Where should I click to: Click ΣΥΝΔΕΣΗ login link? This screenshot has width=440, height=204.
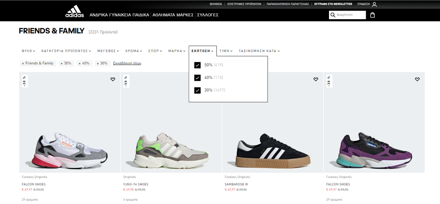point(363,4)
